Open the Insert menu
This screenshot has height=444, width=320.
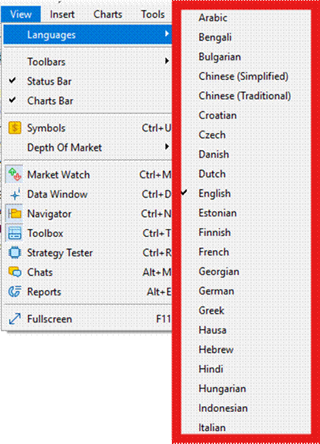pos(62,14)
